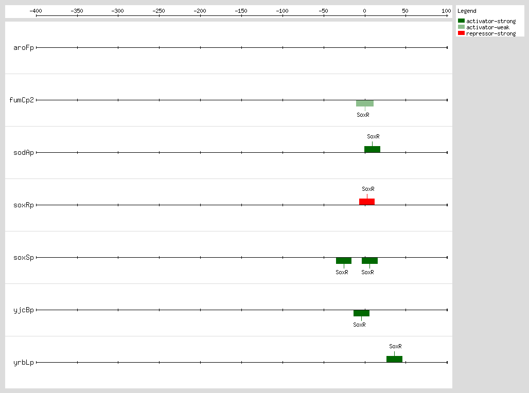Click the -350 axis label

pos(77,11)
